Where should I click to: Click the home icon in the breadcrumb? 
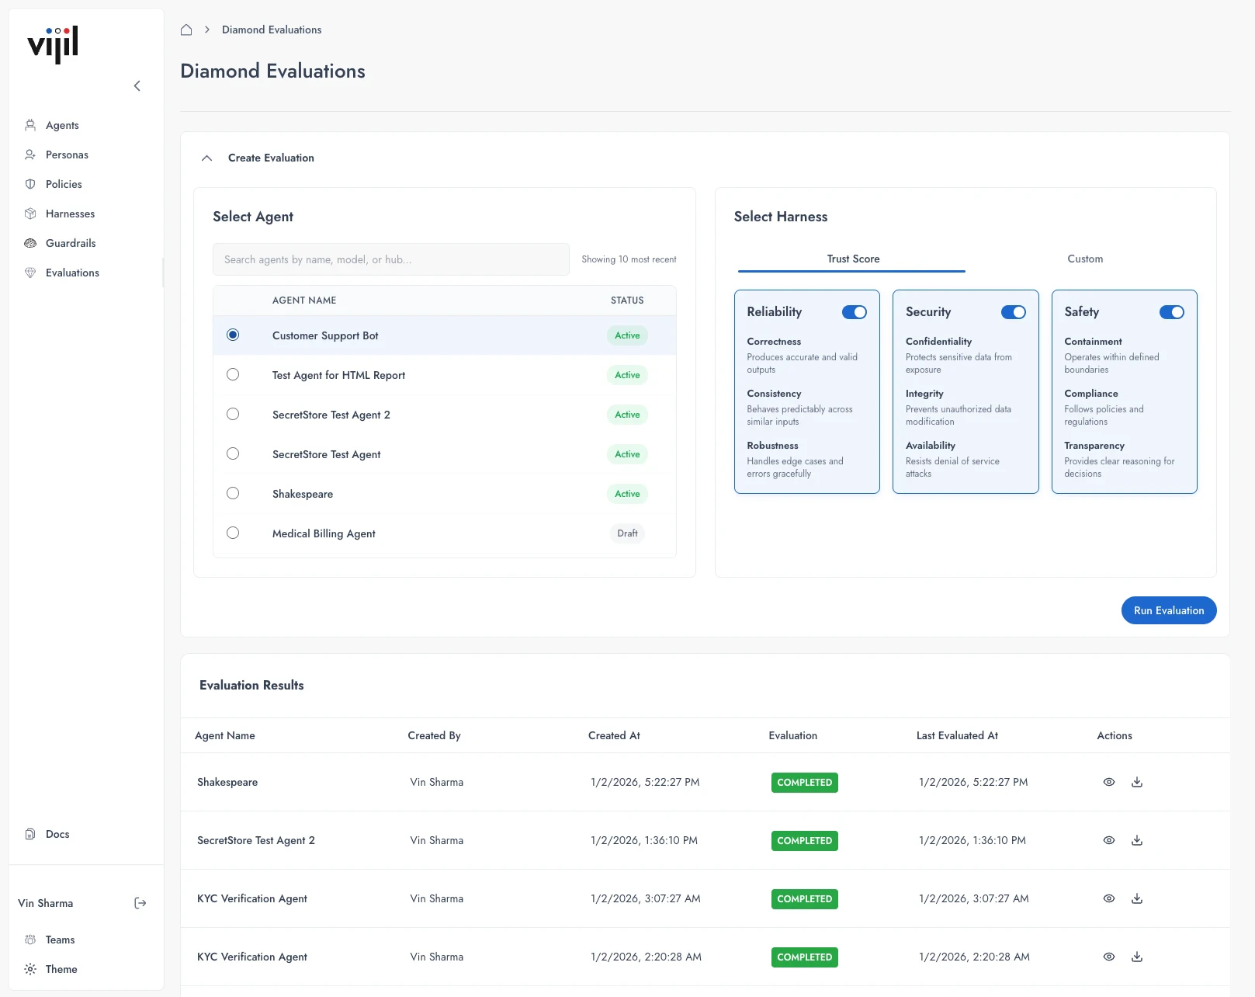[186, 30]
